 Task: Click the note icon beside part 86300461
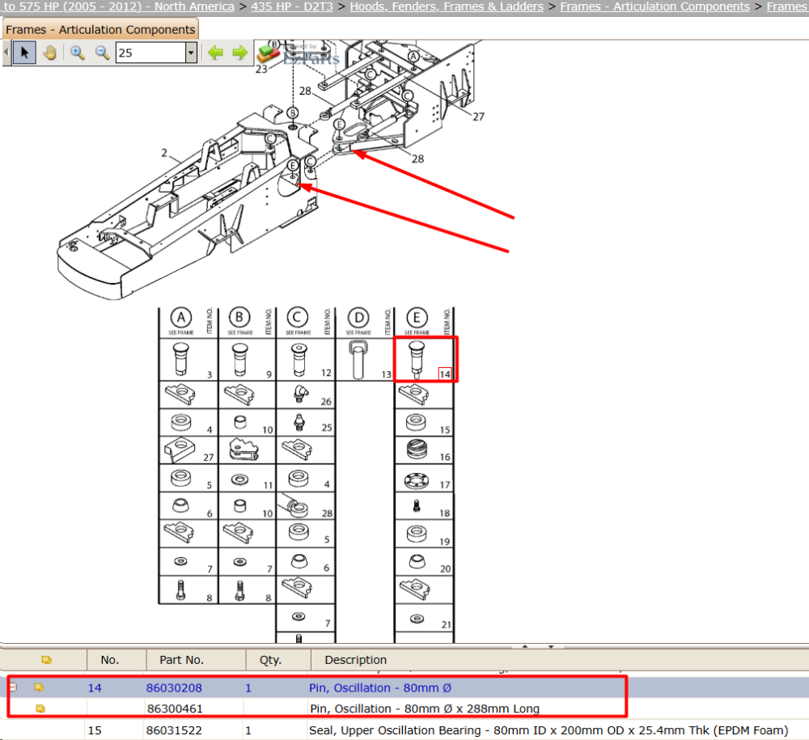(40, 708)
